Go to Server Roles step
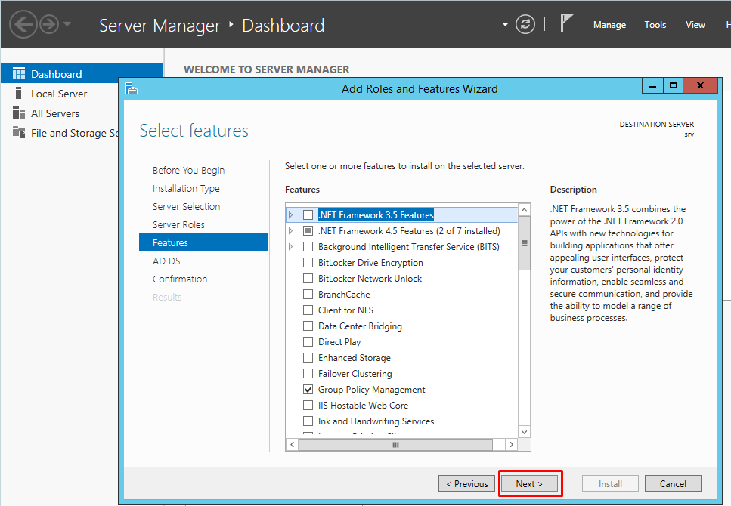Viewport: 731px width, 506px height. click(178, 224)
